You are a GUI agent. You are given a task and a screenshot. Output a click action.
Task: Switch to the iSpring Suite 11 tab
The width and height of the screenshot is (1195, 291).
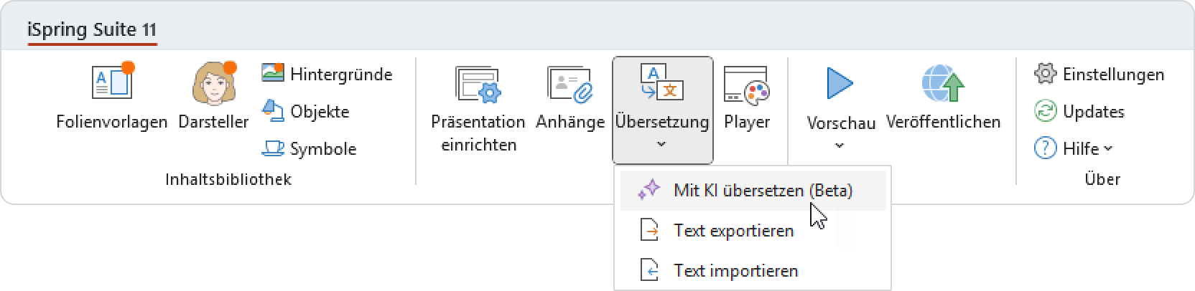click(x=92, y=30)
